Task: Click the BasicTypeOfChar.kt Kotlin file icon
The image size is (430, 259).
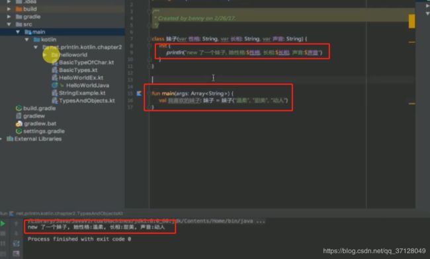Action: [x=55, y=62]
